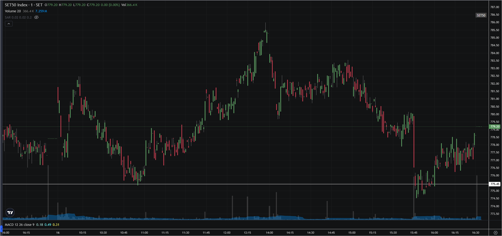Select the Volume 20 indicator legend
This screenshot has width=502, height=236.
click(13, 11)
